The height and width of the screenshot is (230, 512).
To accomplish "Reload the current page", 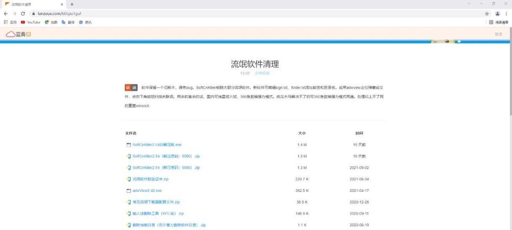I will [23, 13].
